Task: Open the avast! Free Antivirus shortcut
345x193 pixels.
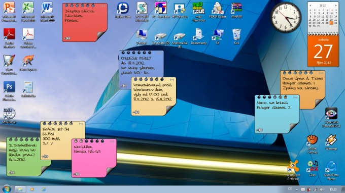Action: [x=293, y=170]
